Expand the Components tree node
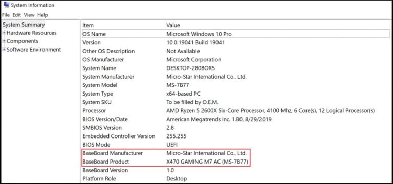393x184 pixels. 4,41
